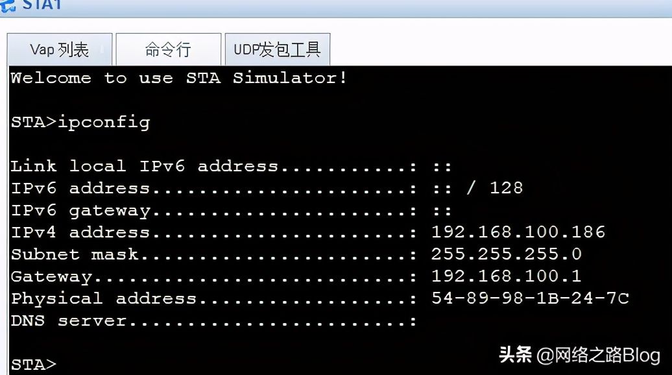Screen dimensions: 672x375
Task: Click the 头条 @网络之路Blog watermark
Action: tap(579, 355)
